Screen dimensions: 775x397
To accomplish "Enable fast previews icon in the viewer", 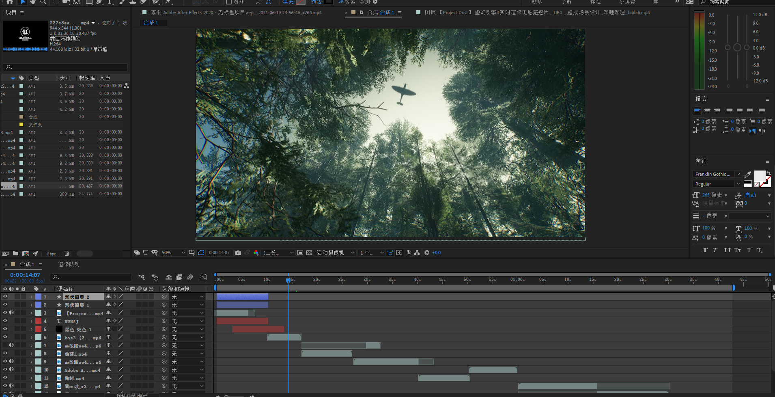I will [399, 252].
